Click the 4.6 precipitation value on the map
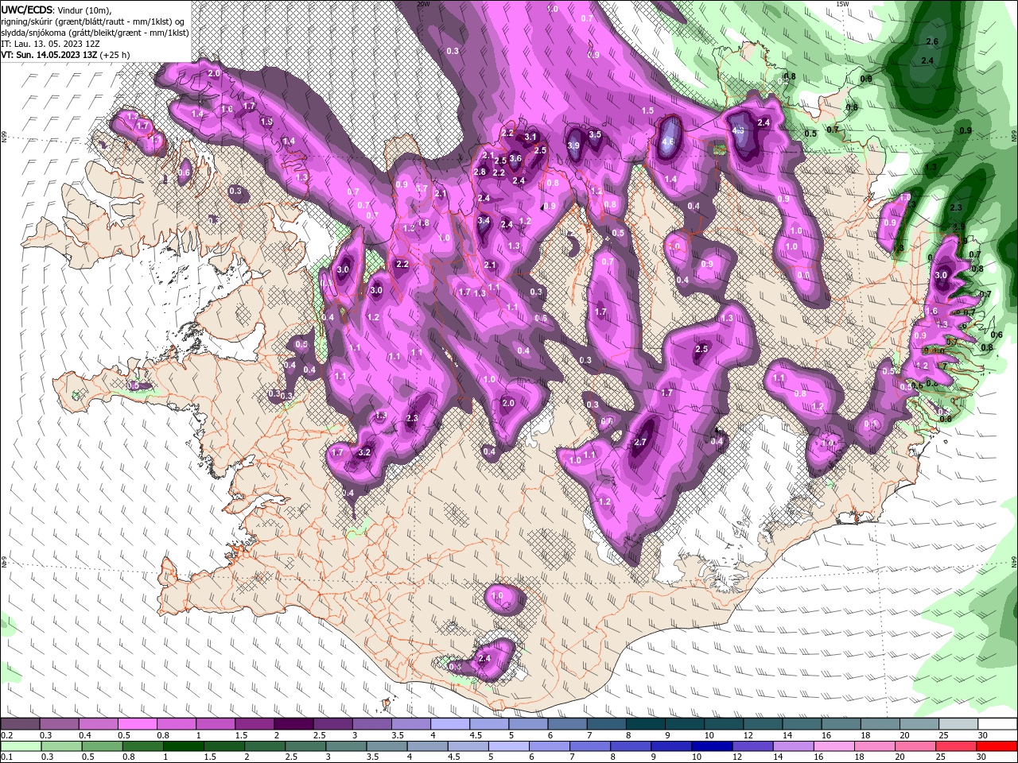Viewport: 1018px width, 763px height. click(668, 142)
